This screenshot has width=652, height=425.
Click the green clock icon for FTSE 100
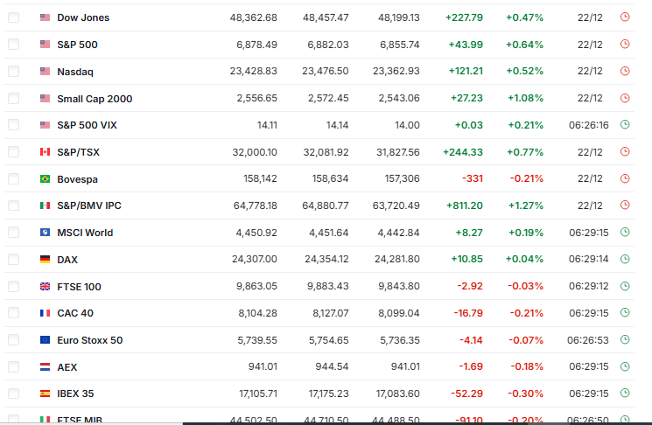pos(625,286)
